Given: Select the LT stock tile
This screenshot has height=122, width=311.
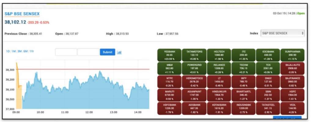Looking at the screenshot, I should (219, 82).
